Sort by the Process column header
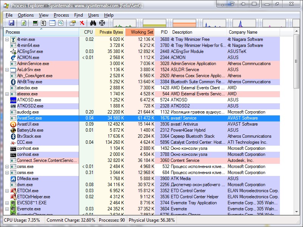303x227 pixels. tap(41, 32)
